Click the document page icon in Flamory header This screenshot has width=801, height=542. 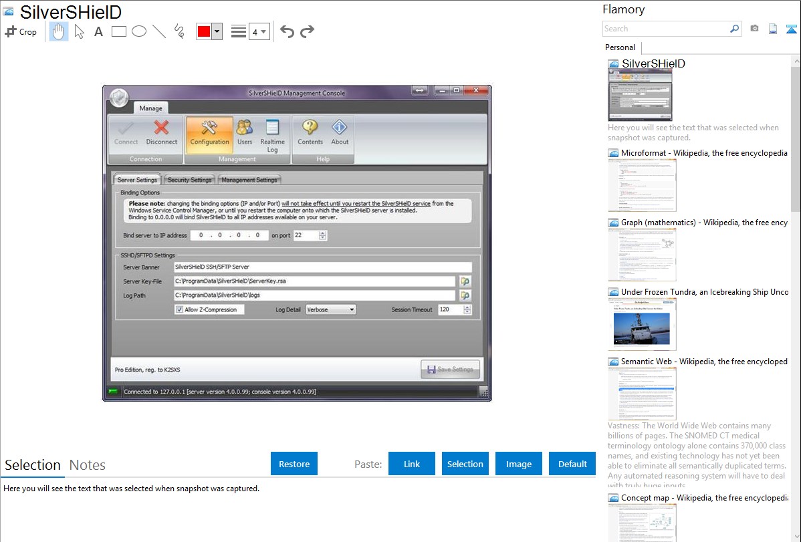tap(773, 29)
